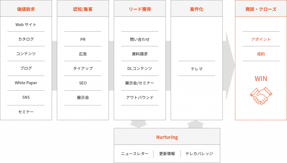Viewport: 287px width, 163px height.
Task: Select the 商談・クローズ column header
Action: pos(261,8)
